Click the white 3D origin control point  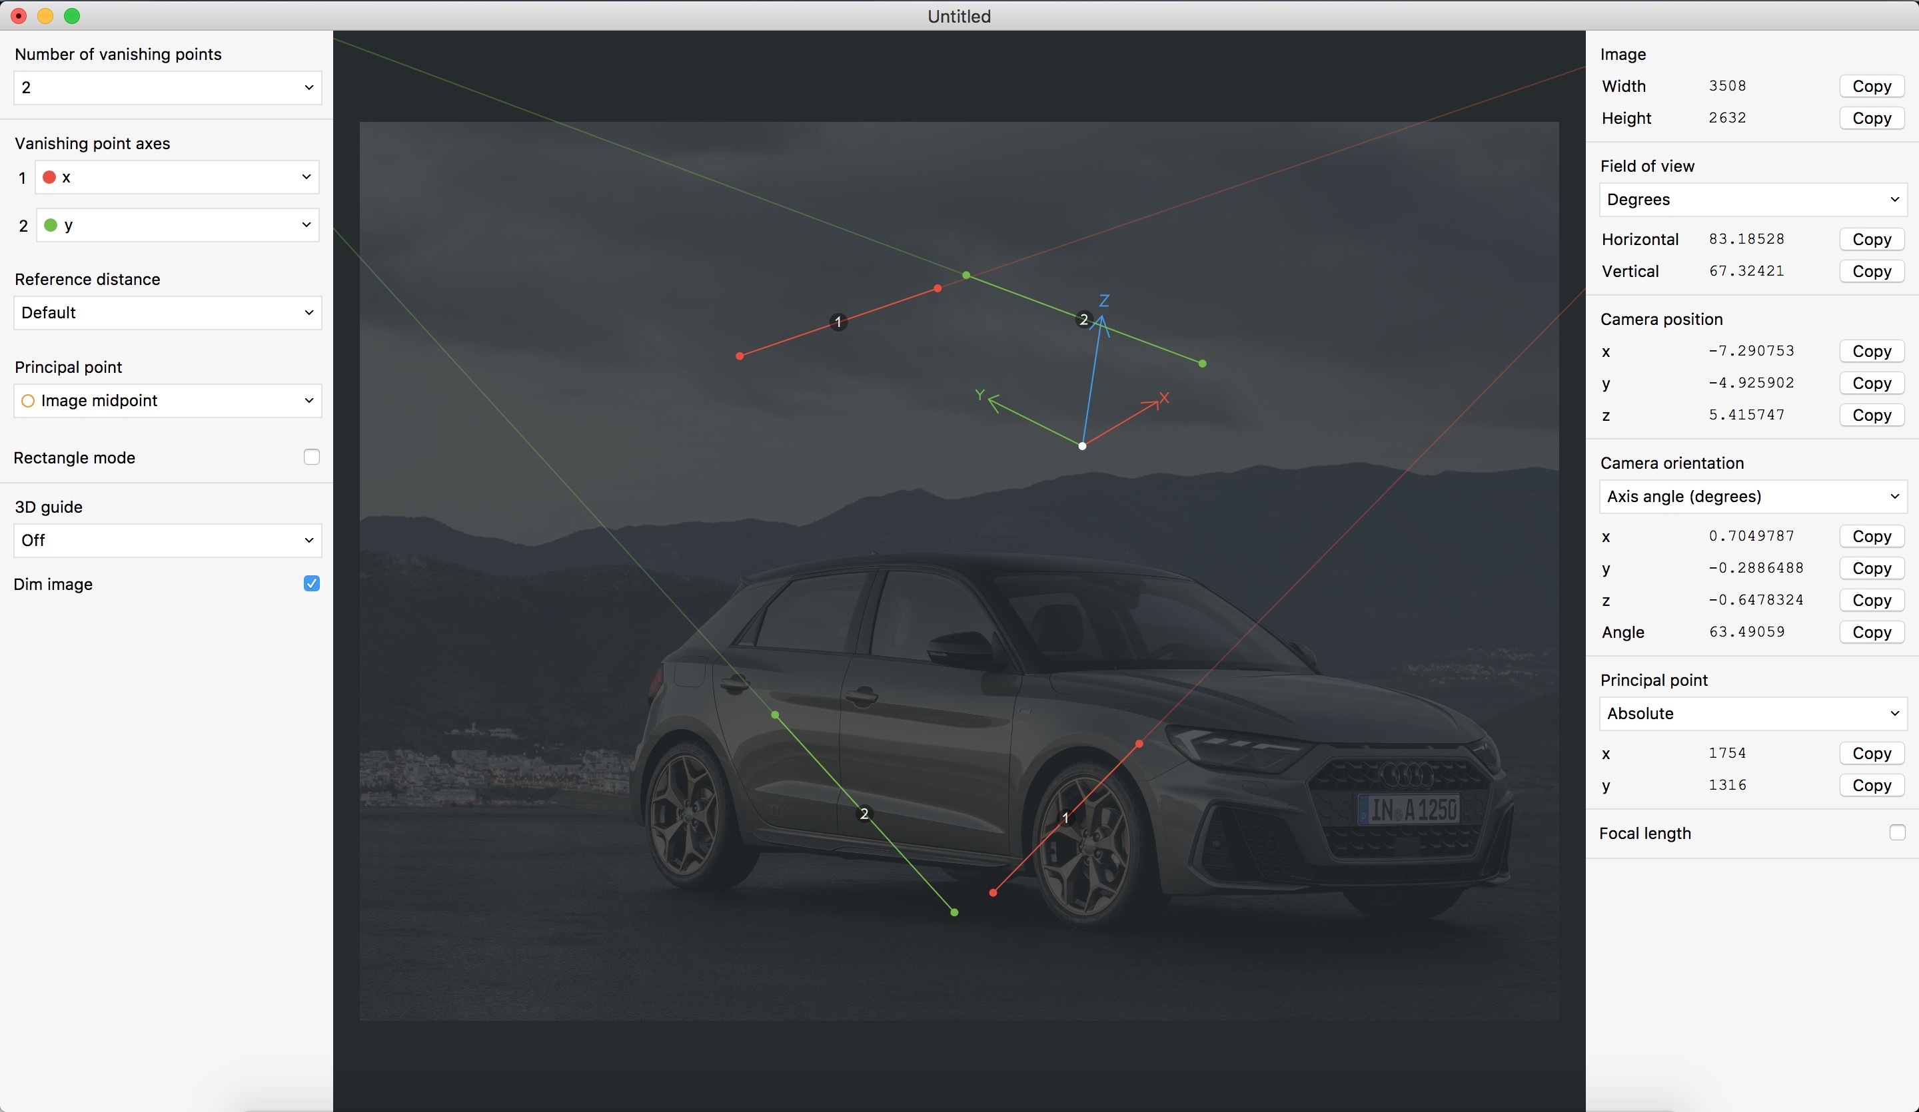coord(1082,446)
